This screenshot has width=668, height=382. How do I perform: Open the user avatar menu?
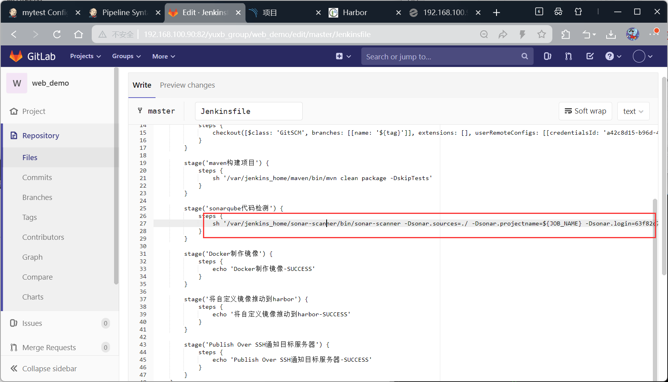[x=642, y=56]
